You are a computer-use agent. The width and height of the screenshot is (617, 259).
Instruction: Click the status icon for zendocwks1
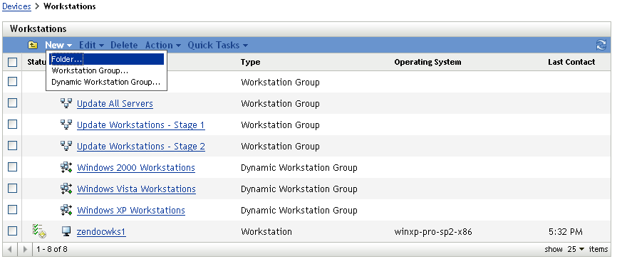pos(39,231)
